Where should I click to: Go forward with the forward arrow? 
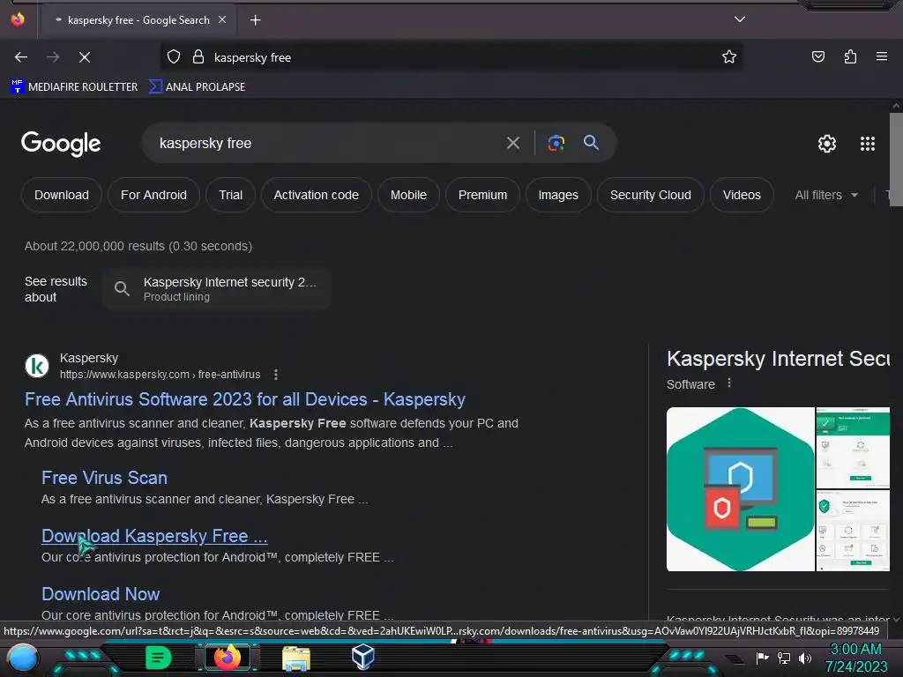pyautogui.click(x=53, y=57)
